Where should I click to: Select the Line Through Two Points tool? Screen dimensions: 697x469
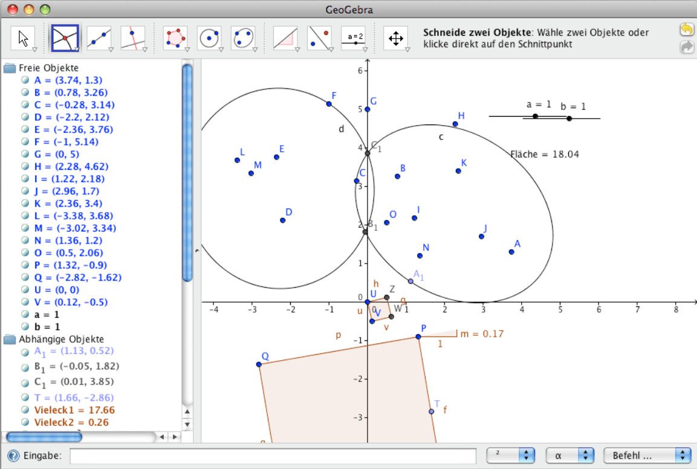(99, 37)
